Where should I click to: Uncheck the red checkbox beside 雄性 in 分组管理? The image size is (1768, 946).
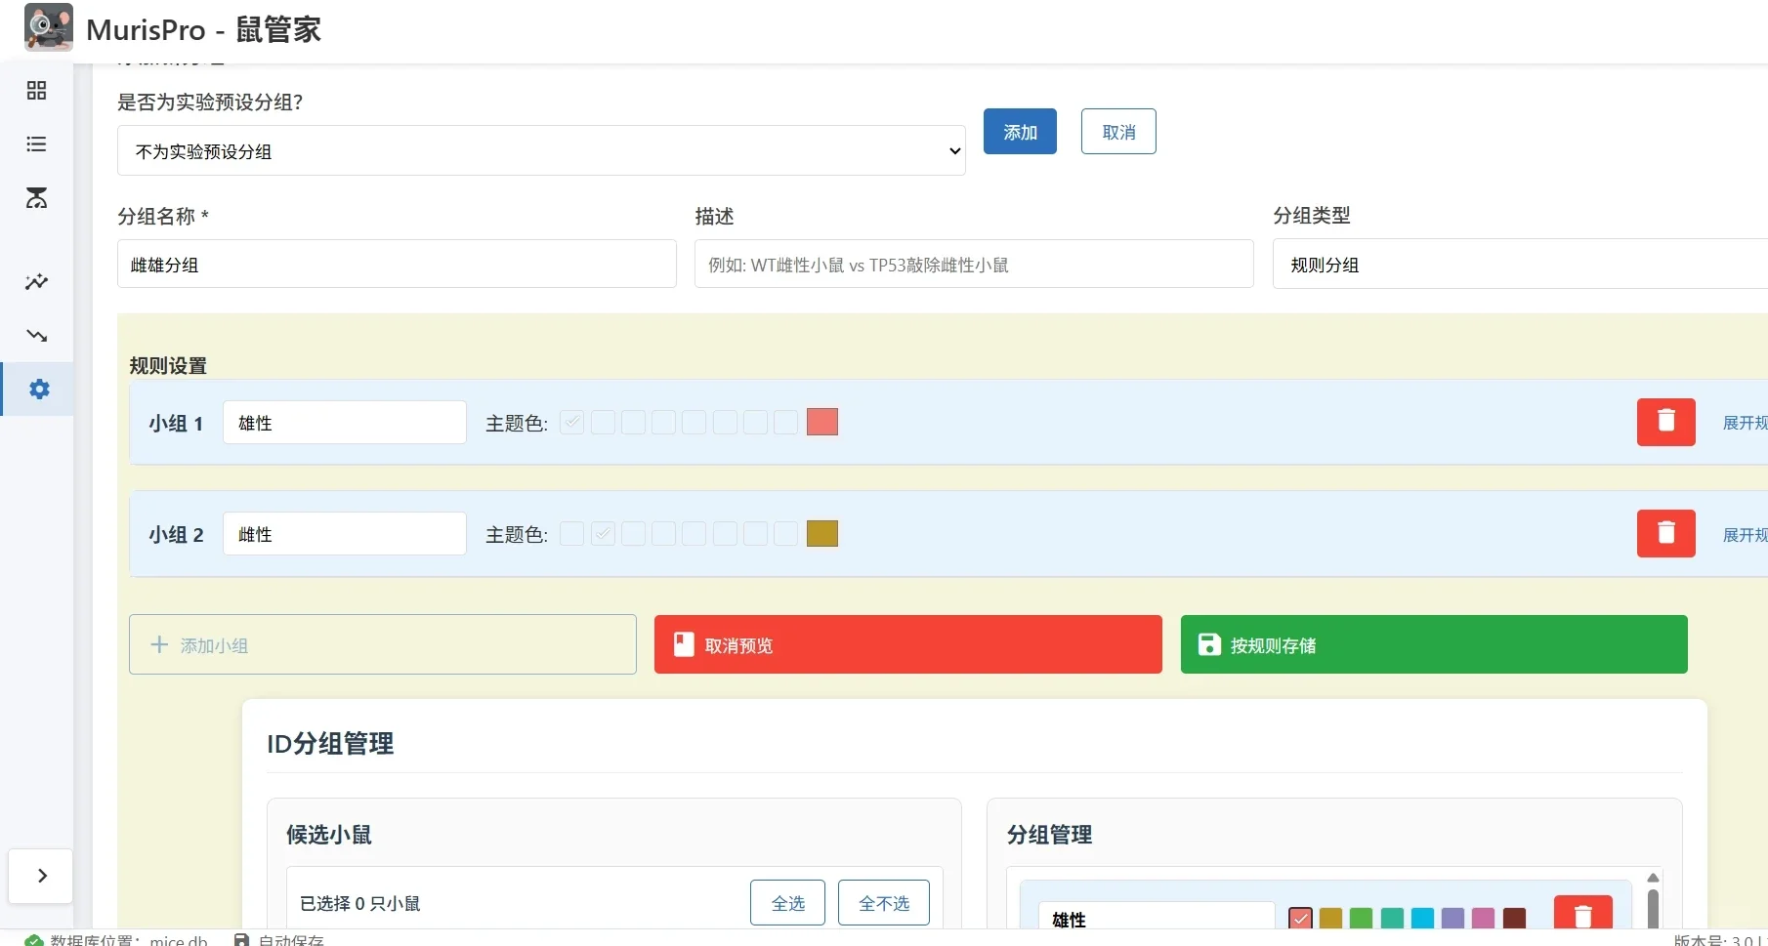point(1300,918)
